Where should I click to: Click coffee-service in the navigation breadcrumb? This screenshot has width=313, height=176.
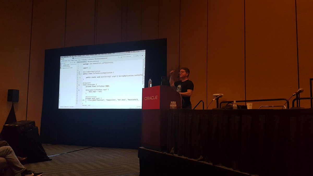[64, 61]
